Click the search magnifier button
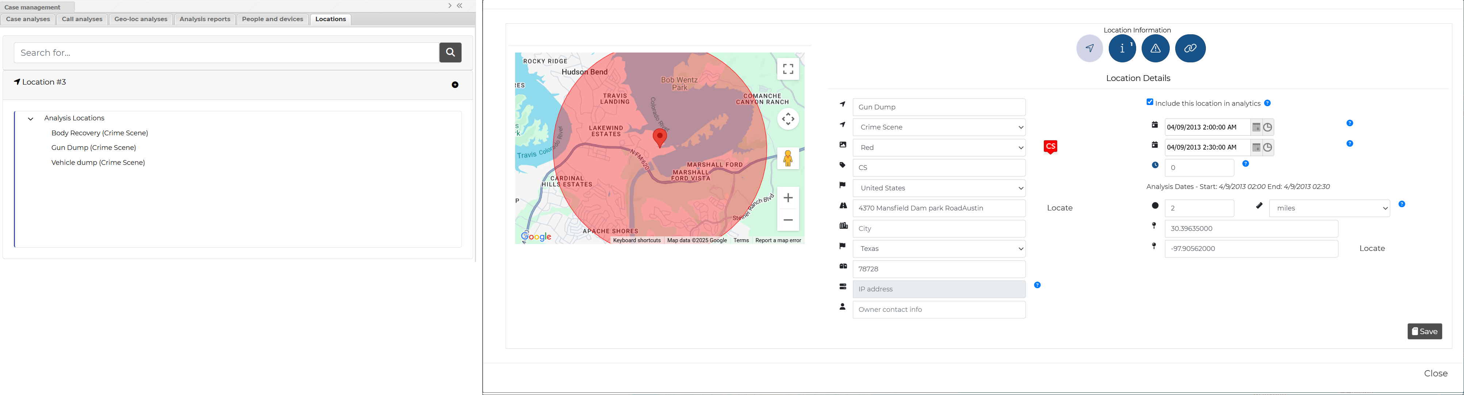Viewport: 1464px width, 395px height. [450, 52]
